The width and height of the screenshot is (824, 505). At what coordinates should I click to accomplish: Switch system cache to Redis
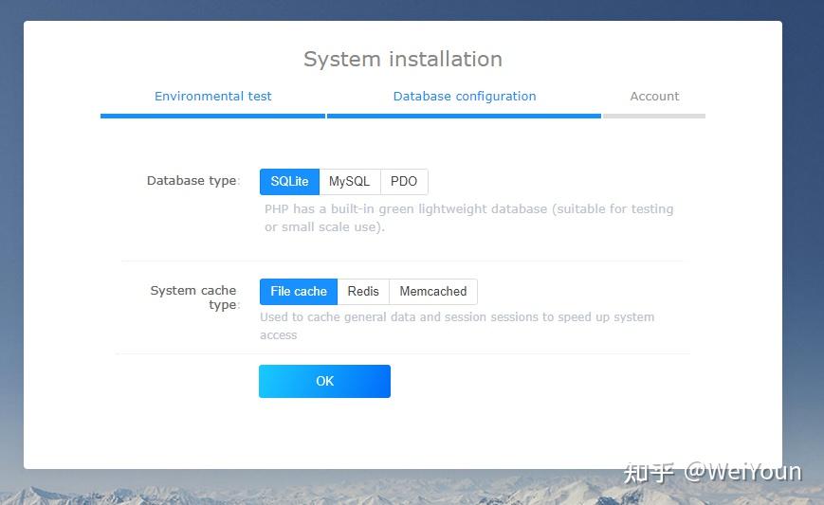click(x=363, y=292)
